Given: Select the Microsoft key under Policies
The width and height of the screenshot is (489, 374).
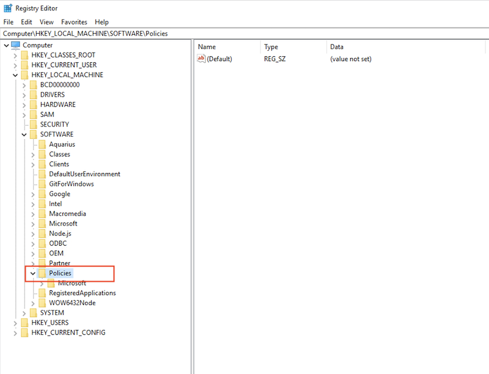Looking at the screenshot, I should pyautogui.click(x=72, y=284).
